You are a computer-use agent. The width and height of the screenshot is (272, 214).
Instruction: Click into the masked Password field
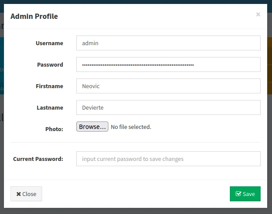tap(168, 64)
